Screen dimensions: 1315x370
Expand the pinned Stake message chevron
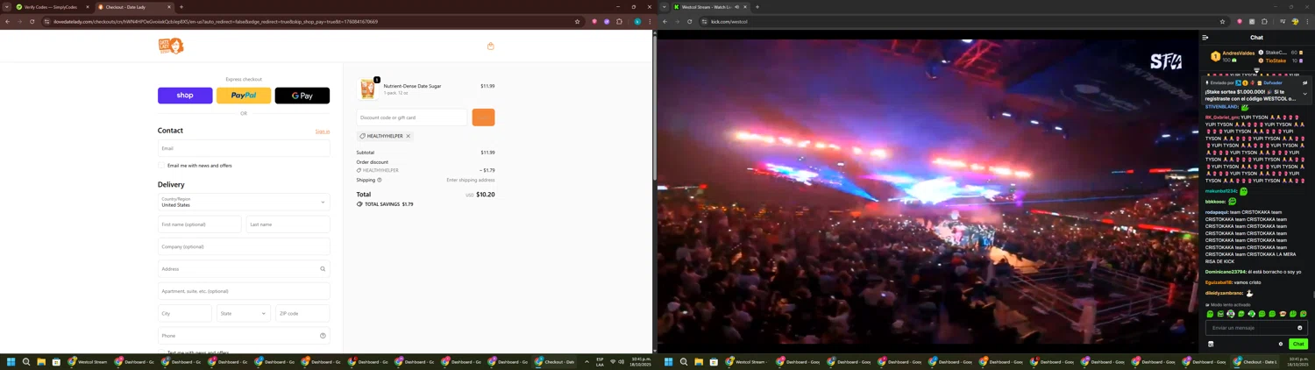1304,94
